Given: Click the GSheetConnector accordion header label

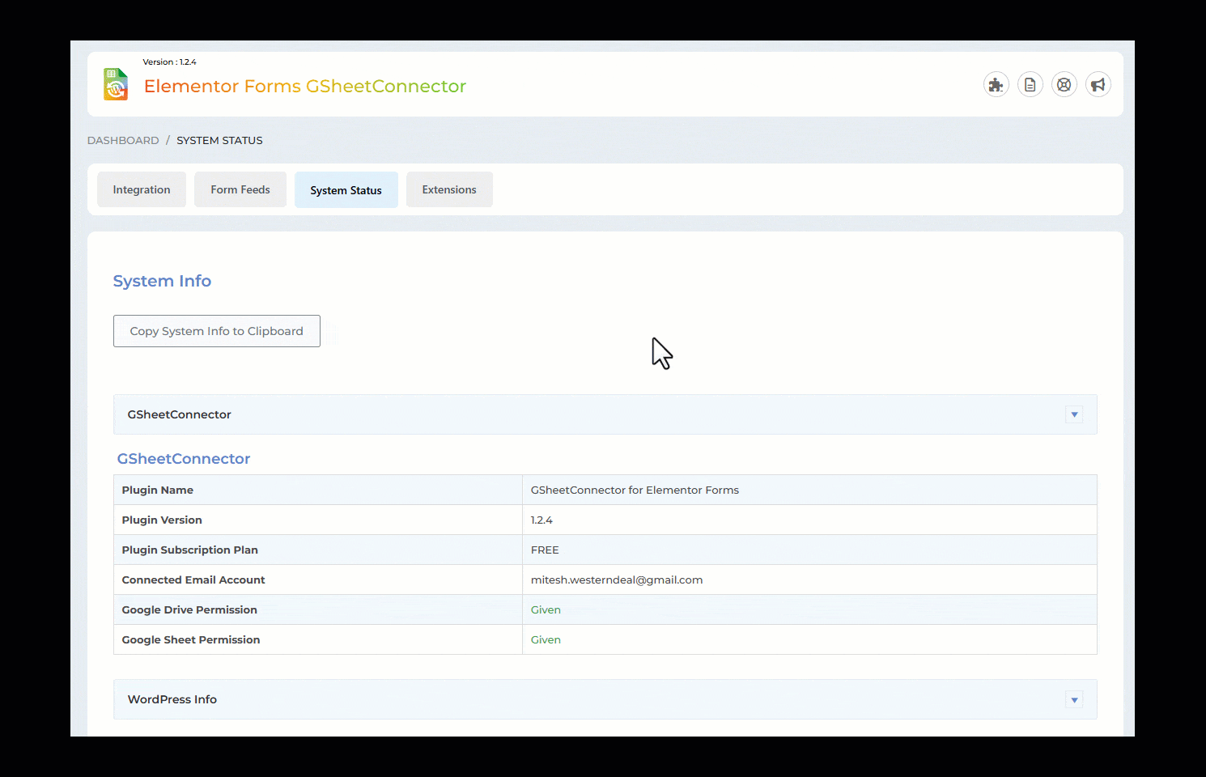Looking at the screenshot, I should coord(180,414).
